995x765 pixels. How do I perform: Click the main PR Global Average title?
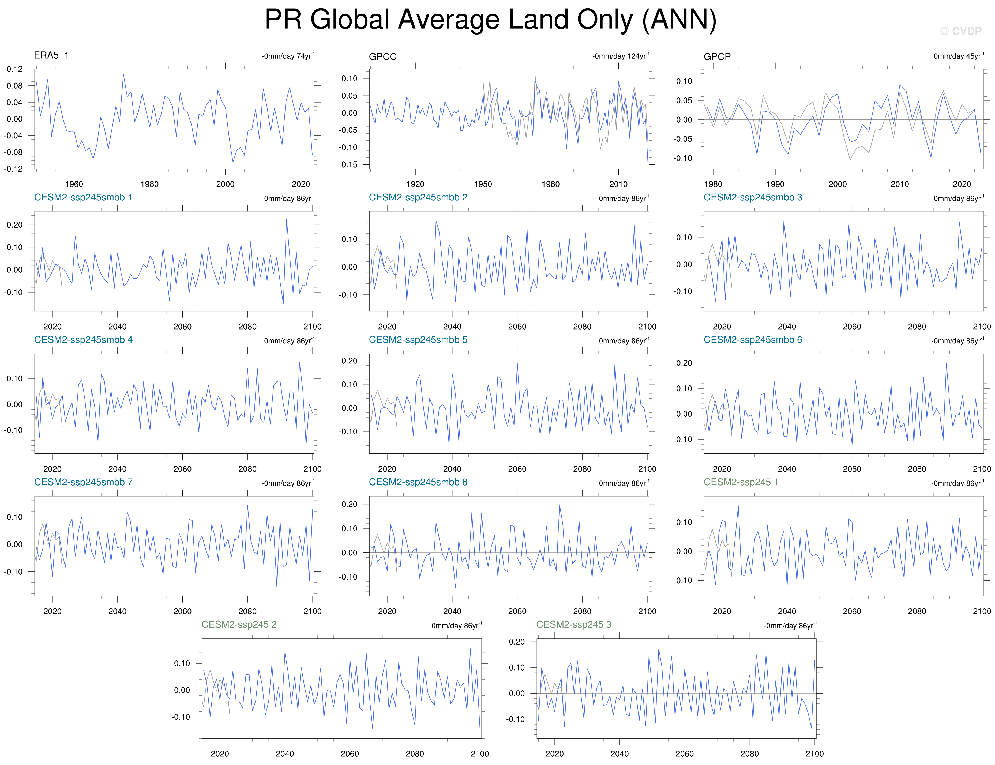click(x=491, y=20)
